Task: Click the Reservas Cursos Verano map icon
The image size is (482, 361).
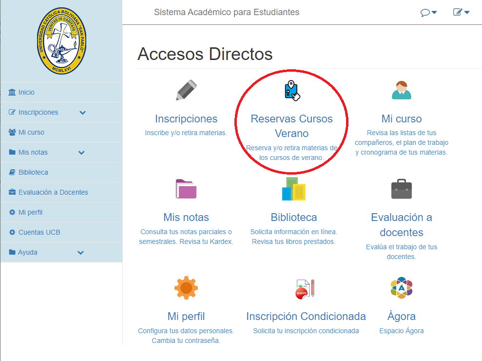Action: pos(291,91)
